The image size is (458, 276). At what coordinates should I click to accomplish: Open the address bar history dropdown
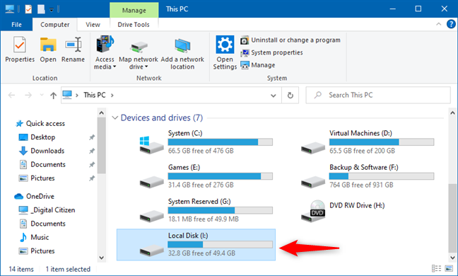point(274,96)
